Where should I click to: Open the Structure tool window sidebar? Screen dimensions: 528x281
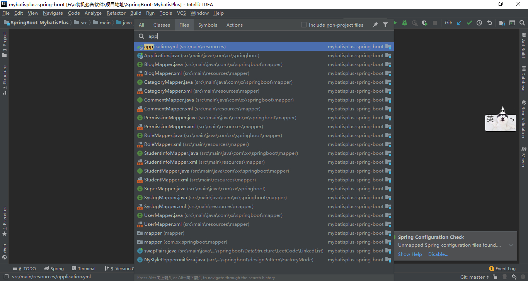click(x=5, y=80)
